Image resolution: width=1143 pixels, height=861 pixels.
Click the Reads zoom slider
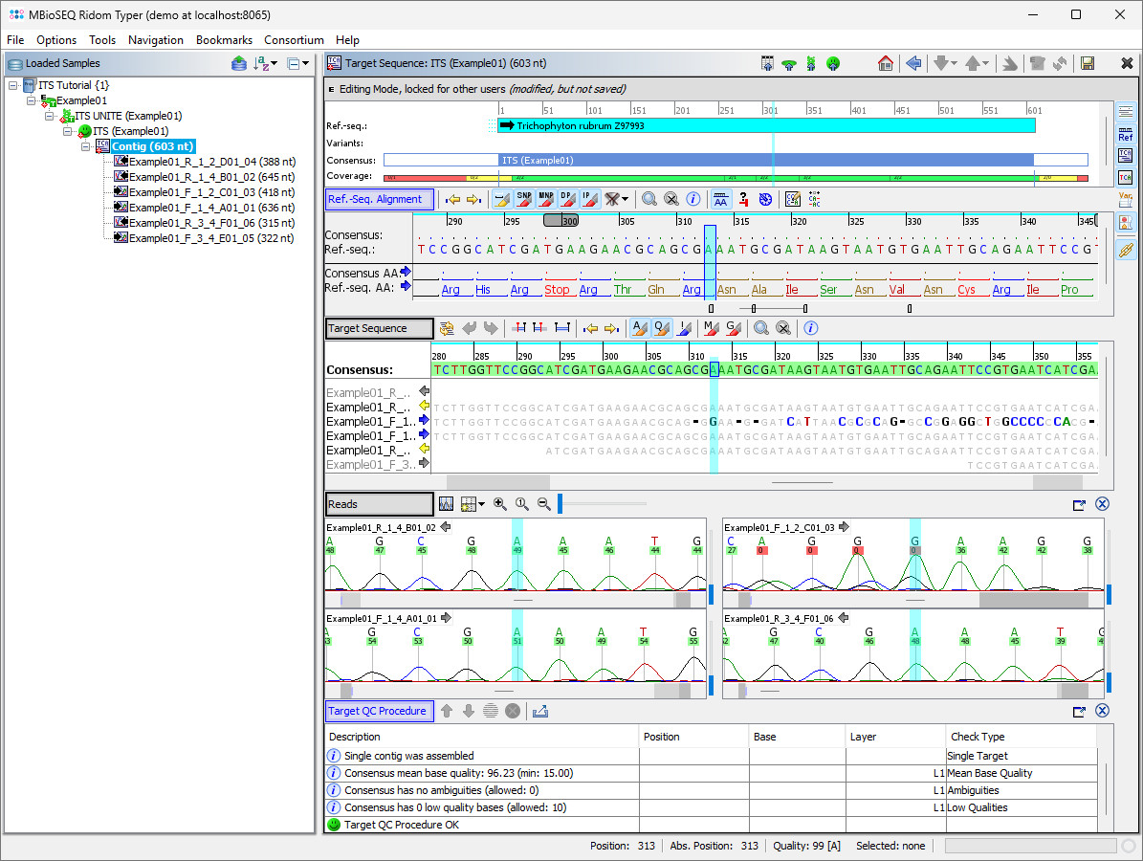561,504
